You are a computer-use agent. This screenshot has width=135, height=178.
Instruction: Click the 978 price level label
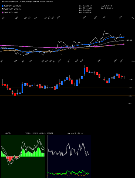pos(130,96)
